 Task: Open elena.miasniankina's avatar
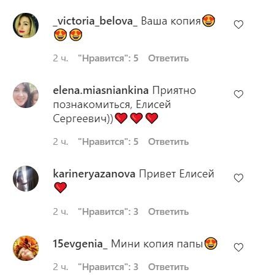click(26, 95)
